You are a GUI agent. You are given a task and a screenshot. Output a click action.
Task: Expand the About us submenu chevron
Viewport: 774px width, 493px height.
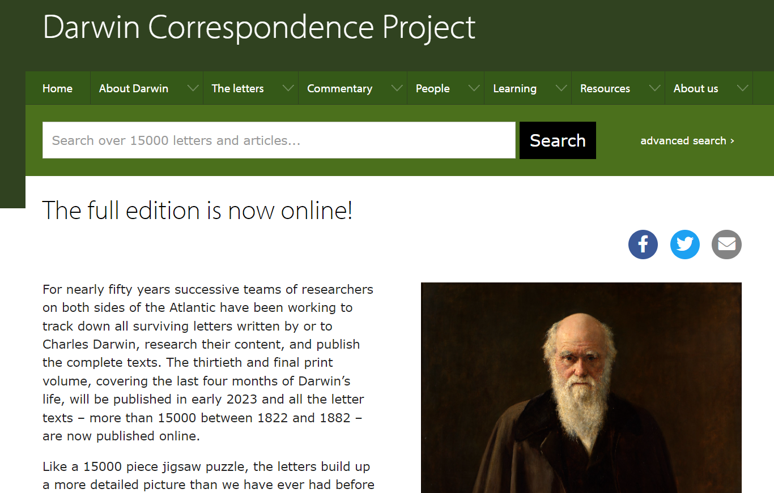pos(743,88)
